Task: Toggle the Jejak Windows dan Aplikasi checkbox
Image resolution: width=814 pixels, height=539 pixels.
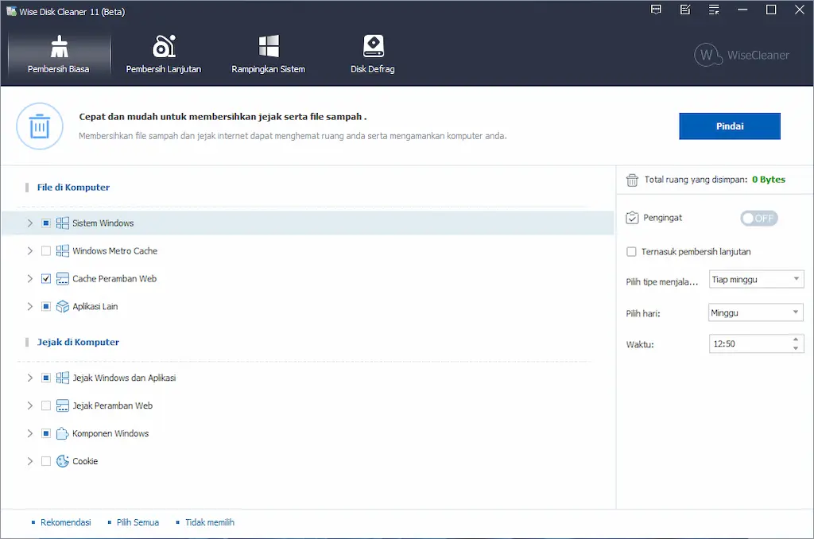Action: click(45, 378)
